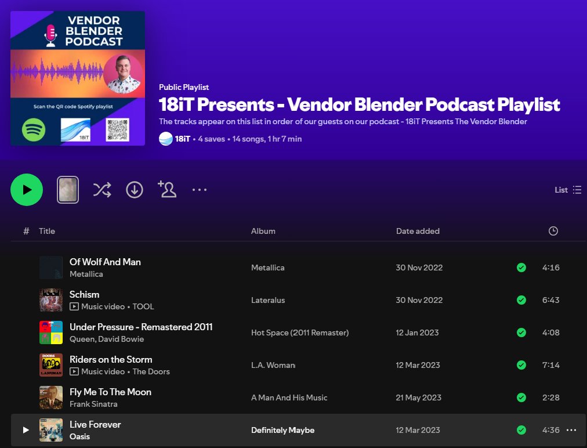Open more options for Live Forever
Viewport: 587px width, 448px height.
click(571, 430)
